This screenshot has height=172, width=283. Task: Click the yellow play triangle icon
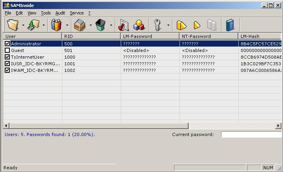197,25
